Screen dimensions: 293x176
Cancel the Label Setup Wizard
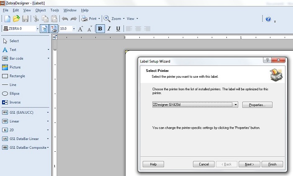(204, 164)
